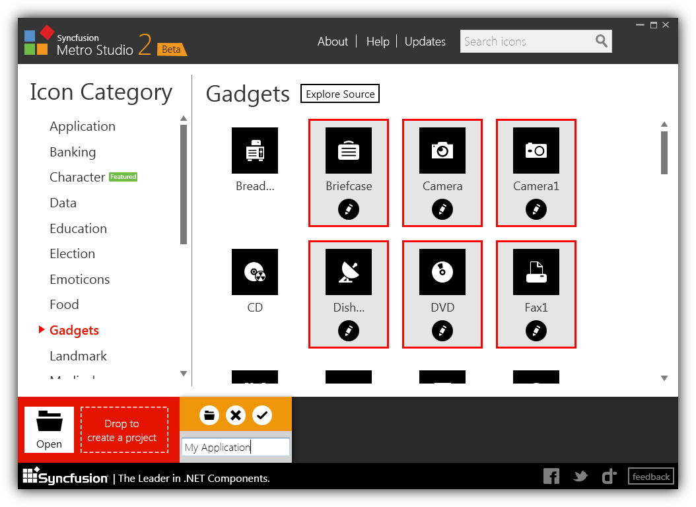696x507 pixels.
Task: Edit the Fax1 icon with pencil button
Action: coord(536,331)
